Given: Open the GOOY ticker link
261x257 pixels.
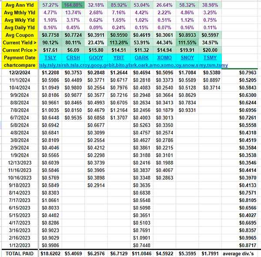Looking at the screenshot, I should [96, 58].
